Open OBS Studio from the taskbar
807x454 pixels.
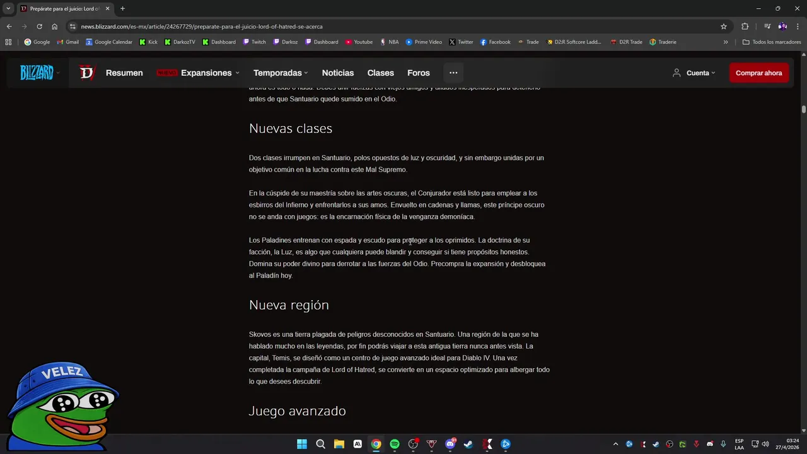tap(413, 444)
